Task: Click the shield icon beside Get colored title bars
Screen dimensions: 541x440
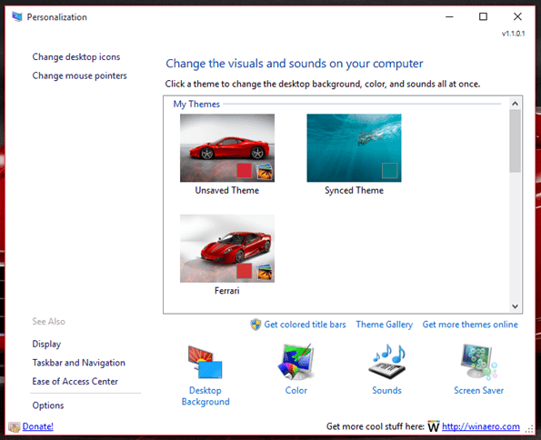Action: tap(255, 325)
